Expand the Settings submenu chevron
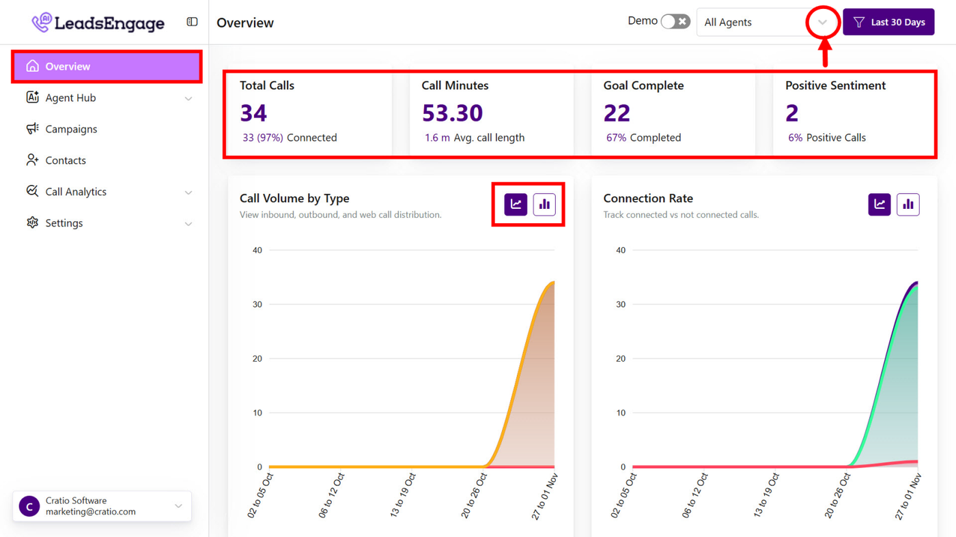The height and width of the screenshot is (537, 956). tap(188, 224)
